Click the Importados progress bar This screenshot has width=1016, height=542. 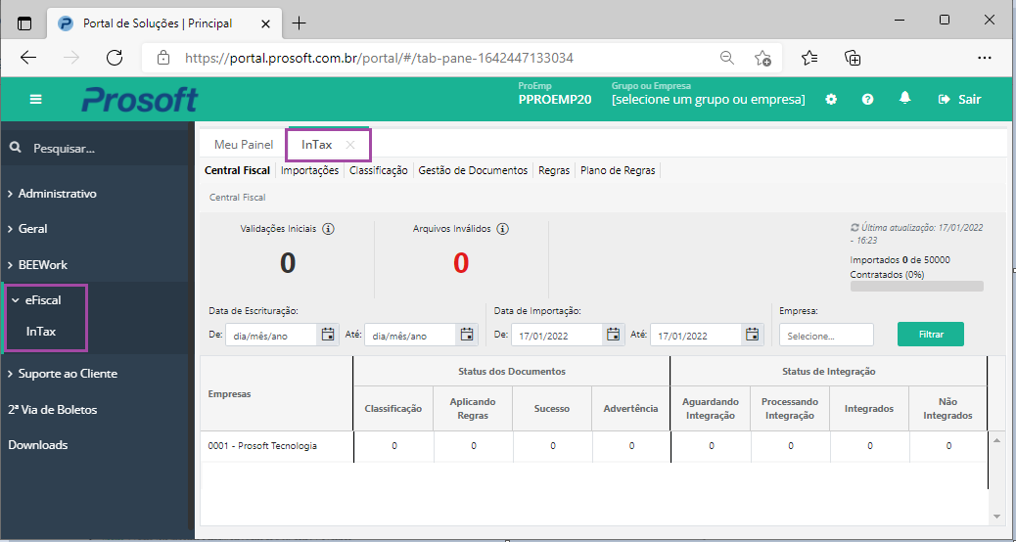(x=916, y=287)
